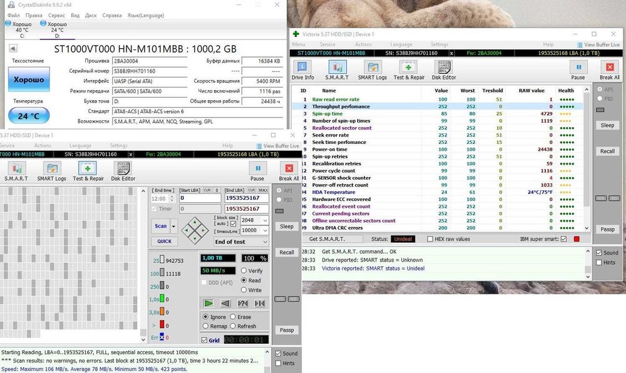Click the QUICK button
The width and height of the screenshot is (626, 373).
pos(164,242)
